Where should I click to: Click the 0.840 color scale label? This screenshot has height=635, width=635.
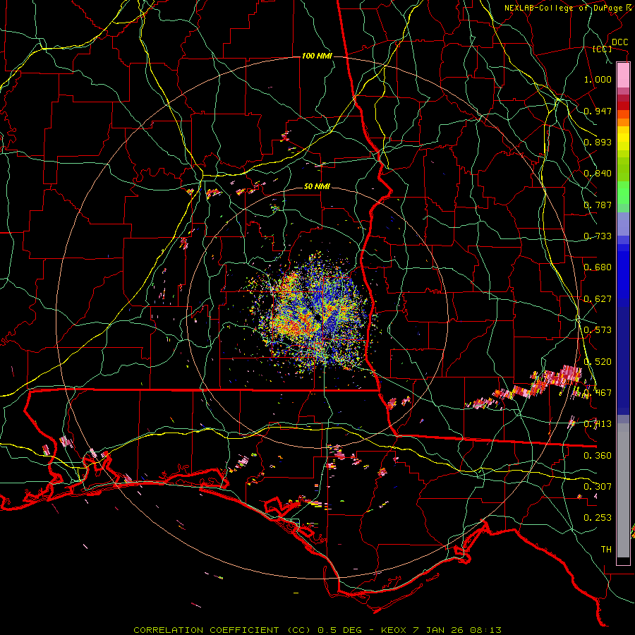coord(598,174)
